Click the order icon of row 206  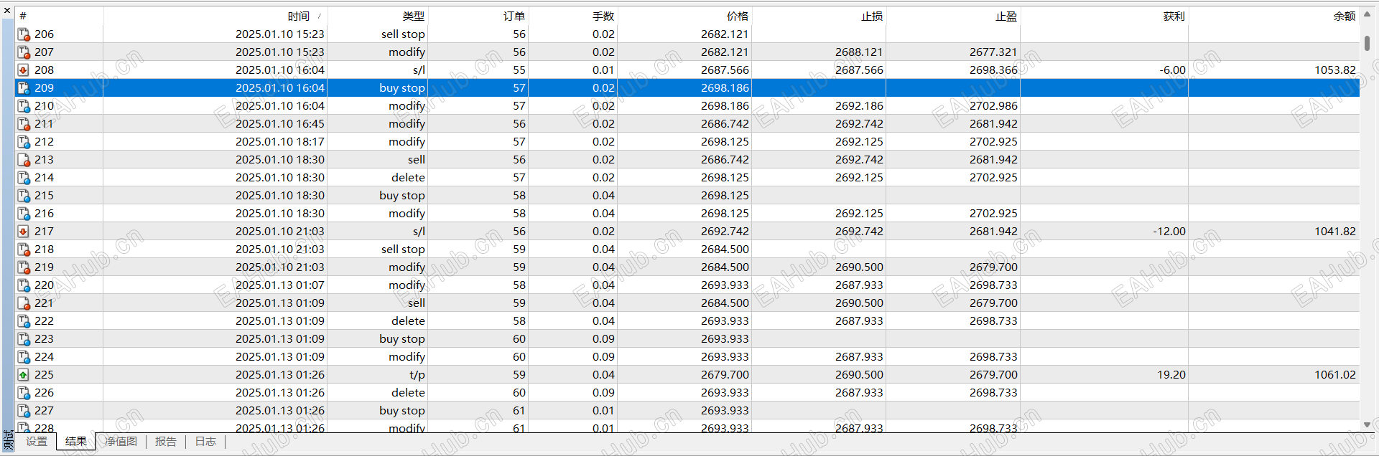[24, 34]
